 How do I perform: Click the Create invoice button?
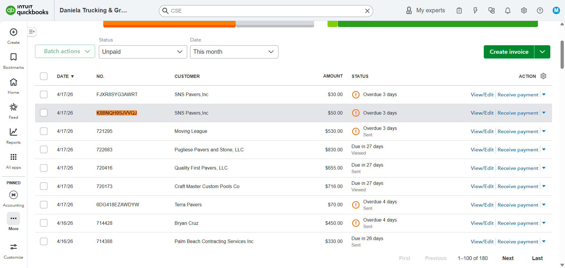tap(509, 52)
